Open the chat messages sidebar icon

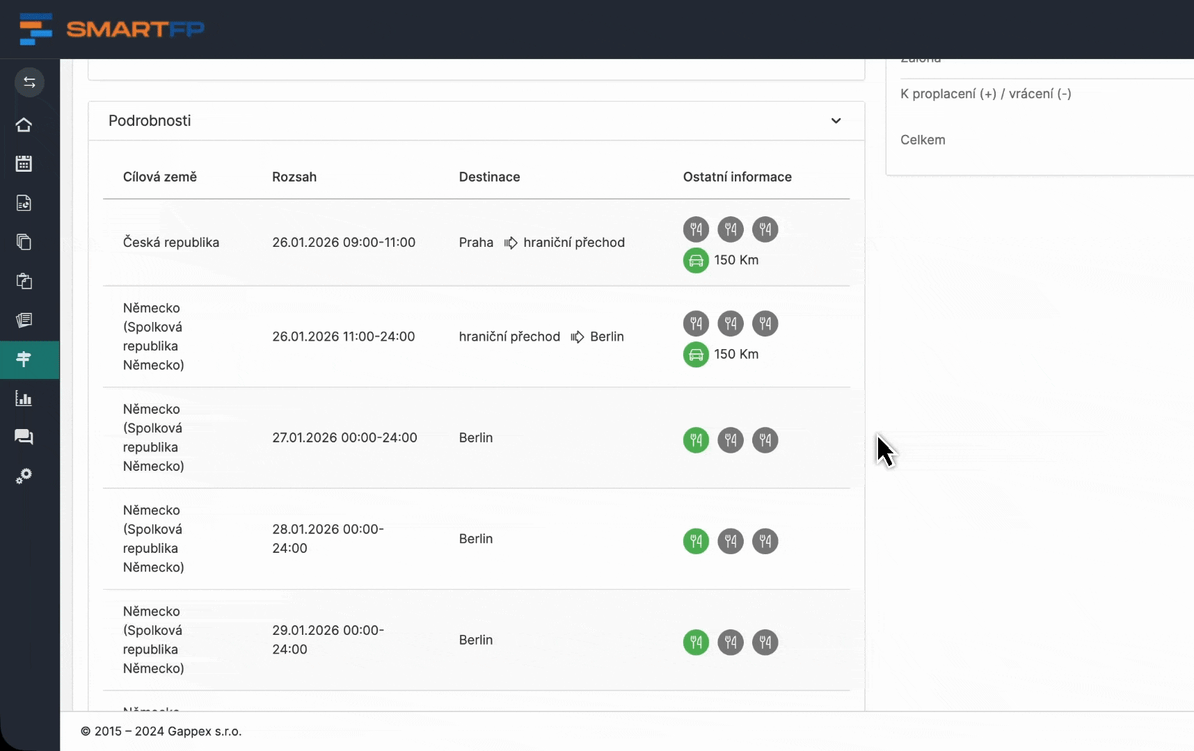point(24,437)
